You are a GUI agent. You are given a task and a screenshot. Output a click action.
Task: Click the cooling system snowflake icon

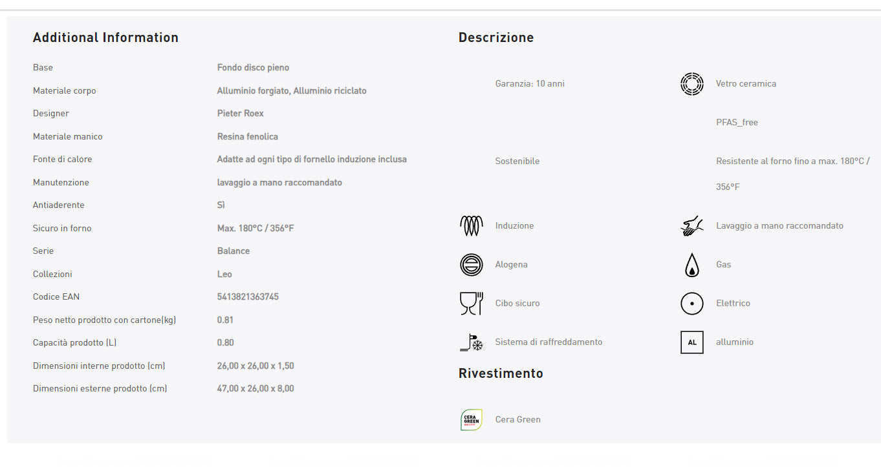471,342
